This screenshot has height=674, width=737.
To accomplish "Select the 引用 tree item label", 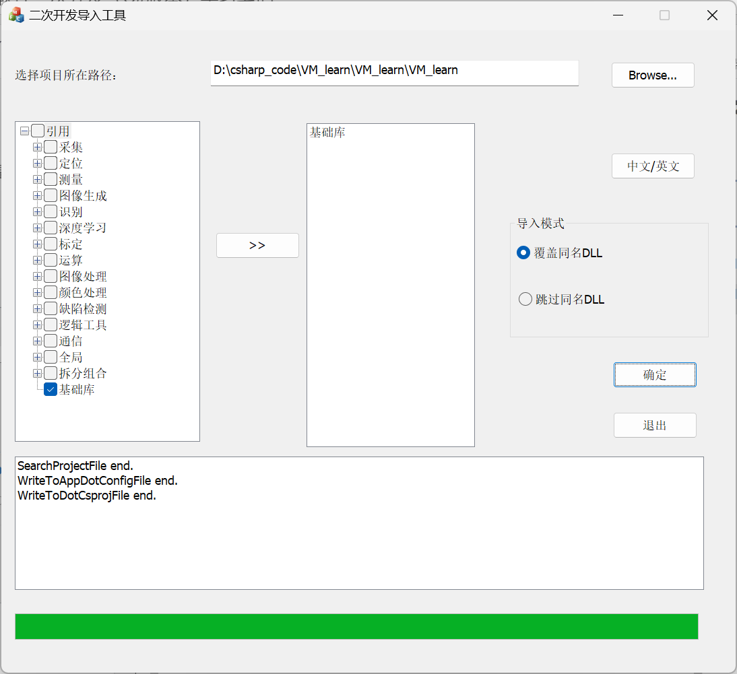I will coord(58,131).
